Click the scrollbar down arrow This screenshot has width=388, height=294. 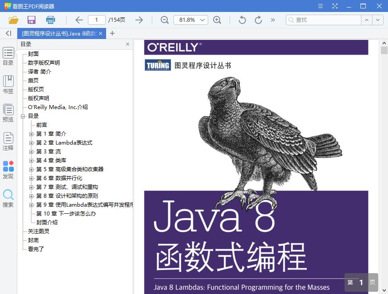click(384, 290)
